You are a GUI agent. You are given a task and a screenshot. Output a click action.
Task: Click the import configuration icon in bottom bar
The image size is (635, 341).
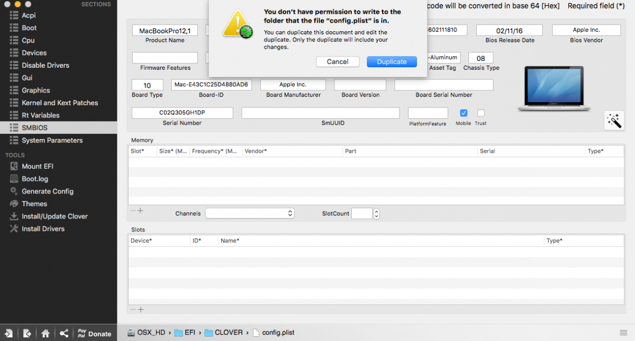click(x=9, y=334)
